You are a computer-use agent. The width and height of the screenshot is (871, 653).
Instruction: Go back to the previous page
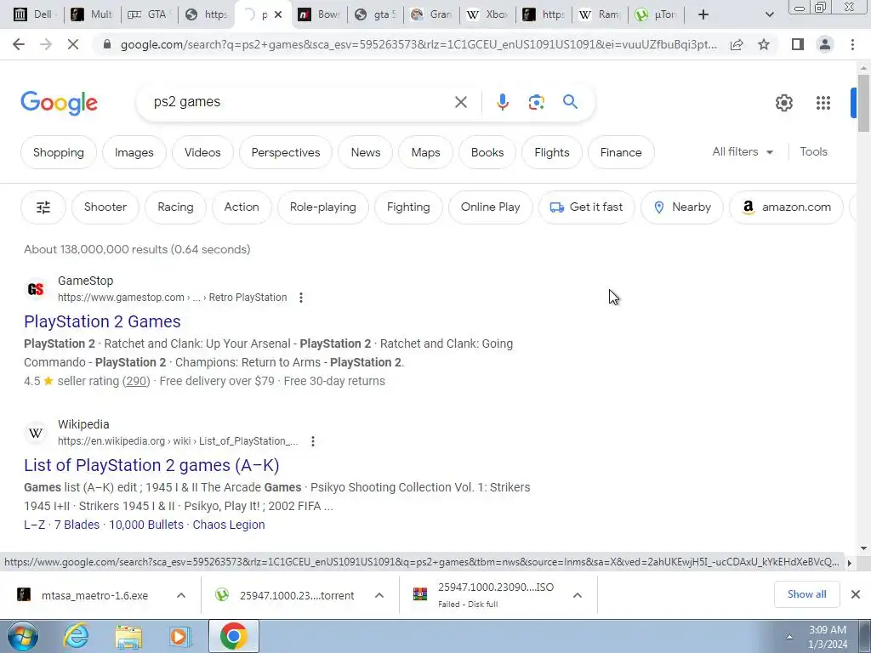pyautogui.click(x=19, y=44)
